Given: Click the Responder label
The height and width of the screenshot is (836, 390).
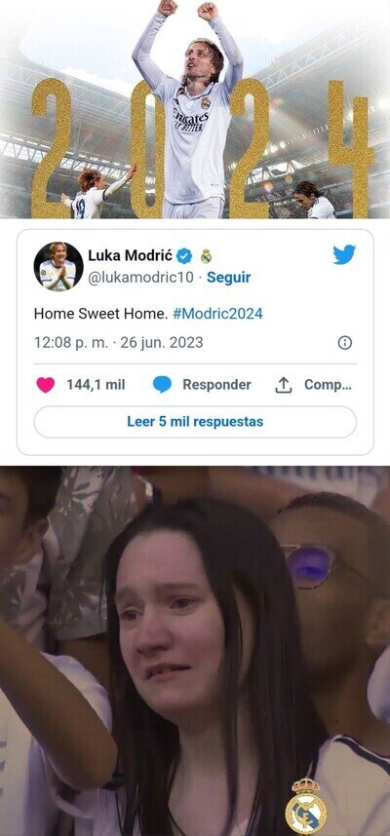Looking at the screenshot, I should tap(216, 385).
